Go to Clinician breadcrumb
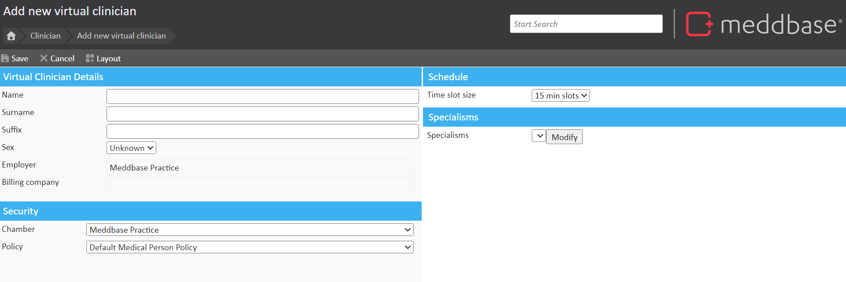846x282 pixels. pos(45,36)
